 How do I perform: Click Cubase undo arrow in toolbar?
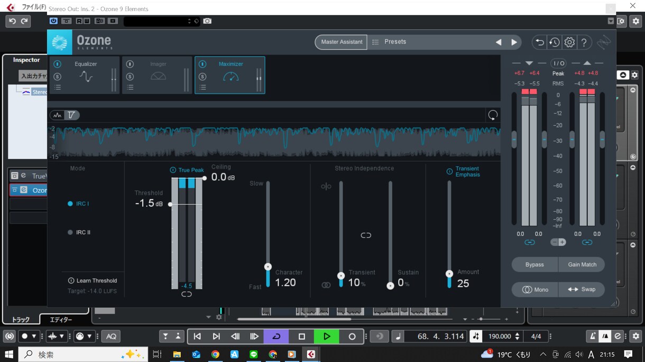pos(12,21)
